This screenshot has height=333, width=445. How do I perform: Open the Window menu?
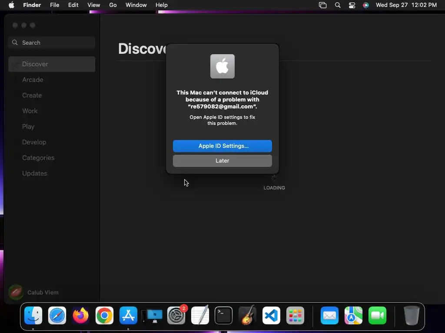(x=136, y=5)
